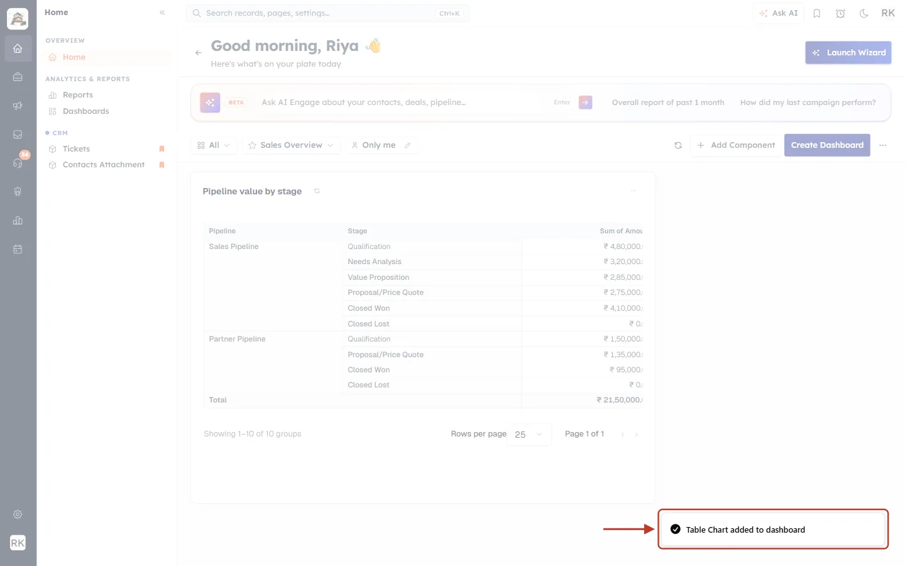Open the headset support icon with badge
This screenshot has width=905, height=566.
18,163
